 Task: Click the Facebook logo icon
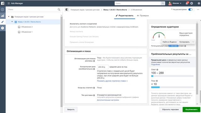3,3
